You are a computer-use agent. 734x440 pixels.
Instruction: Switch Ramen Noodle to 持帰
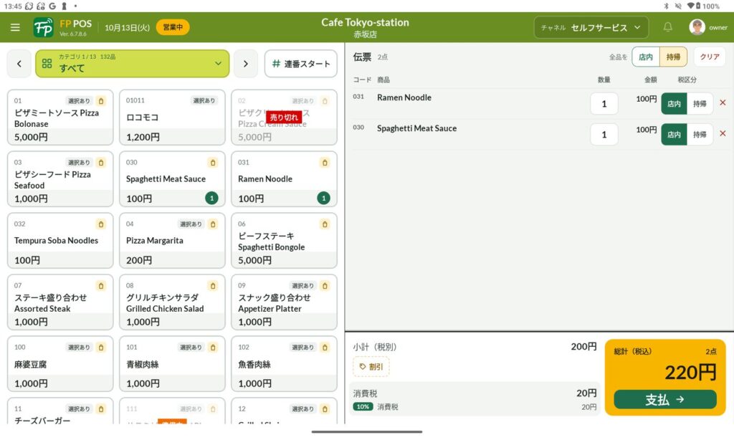(x=700, y=104)
